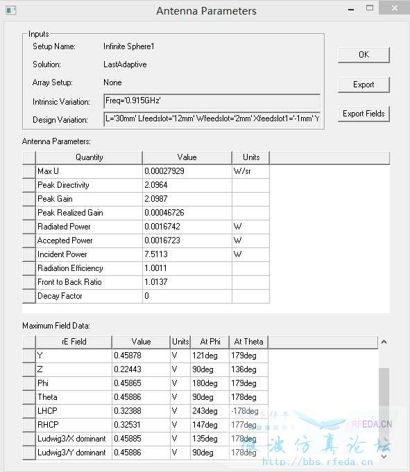Select the Ludwig3/X dominant row

pyautogui.click(x=145, y=439)
